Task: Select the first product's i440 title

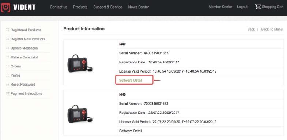Action: [122, 44]
